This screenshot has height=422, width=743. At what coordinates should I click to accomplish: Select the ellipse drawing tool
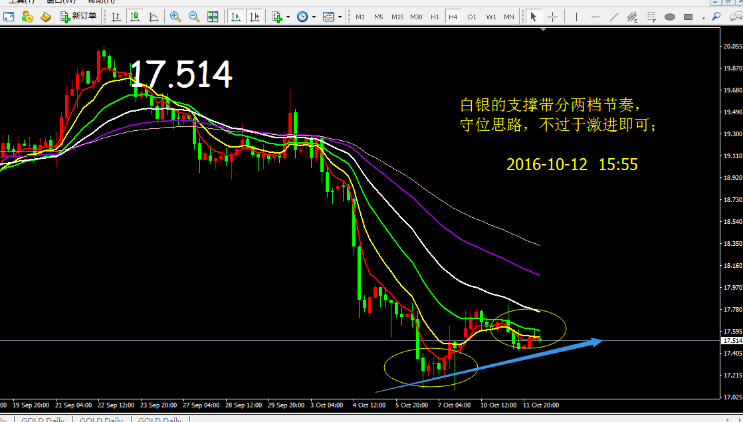point(669,17)
